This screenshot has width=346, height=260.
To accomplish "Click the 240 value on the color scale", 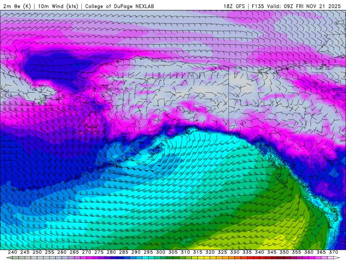I will [x=13, y=252].
